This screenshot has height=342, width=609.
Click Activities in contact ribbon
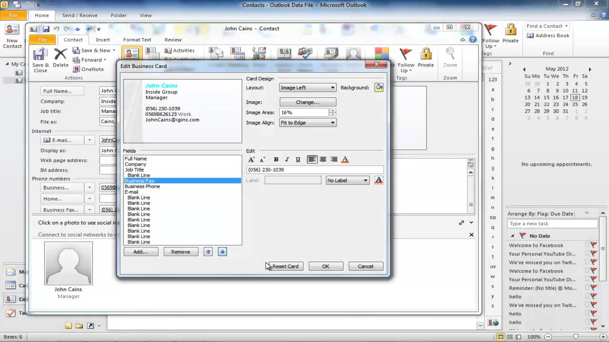pyautogui.click(x=180, y=50)
